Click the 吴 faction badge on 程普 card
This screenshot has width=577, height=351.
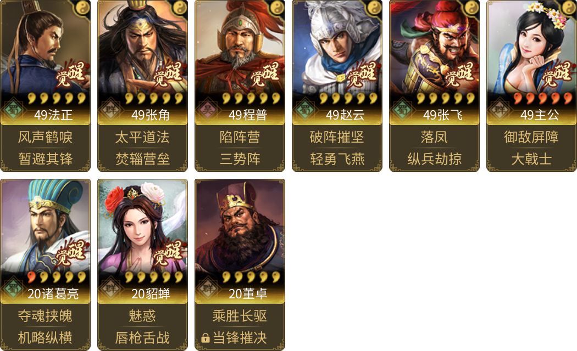tap(208, 109)
